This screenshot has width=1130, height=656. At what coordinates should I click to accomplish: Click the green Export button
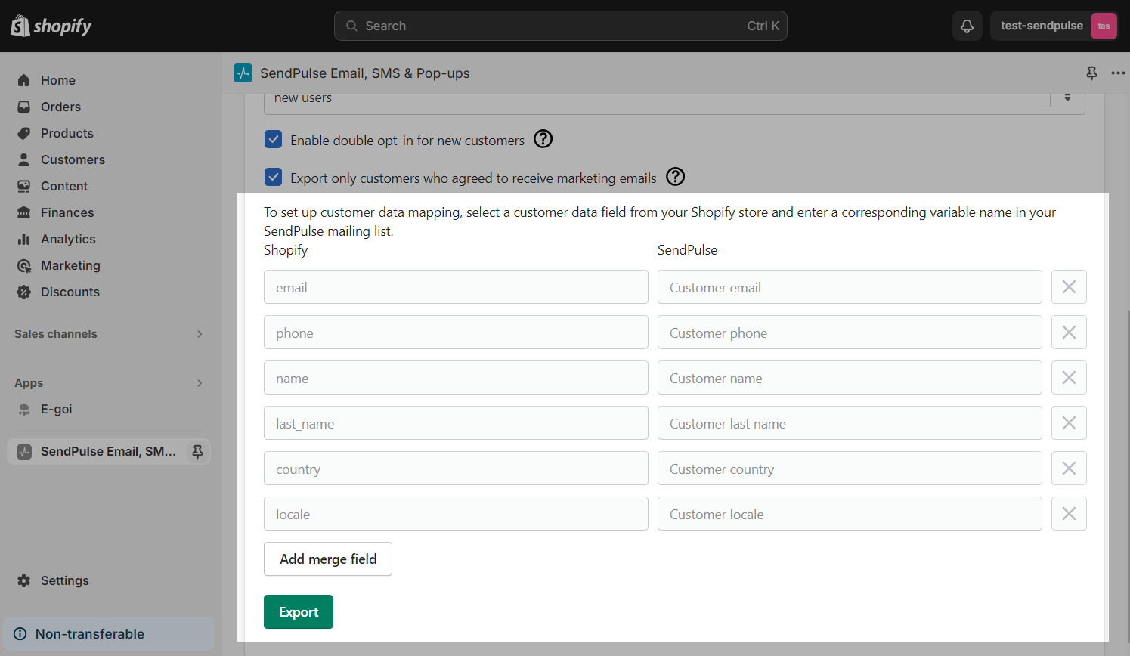tap(299, 612)
